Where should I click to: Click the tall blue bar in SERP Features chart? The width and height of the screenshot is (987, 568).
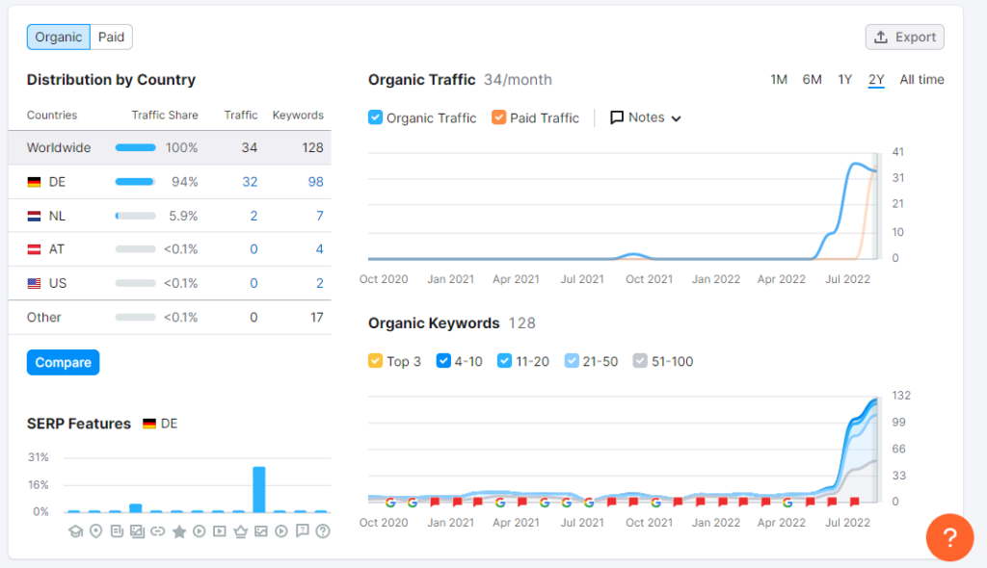[259, 489]
